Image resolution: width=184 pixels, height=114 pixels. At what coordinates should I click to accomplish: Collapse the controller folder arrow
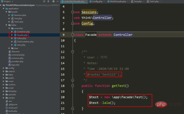point(9,28)
